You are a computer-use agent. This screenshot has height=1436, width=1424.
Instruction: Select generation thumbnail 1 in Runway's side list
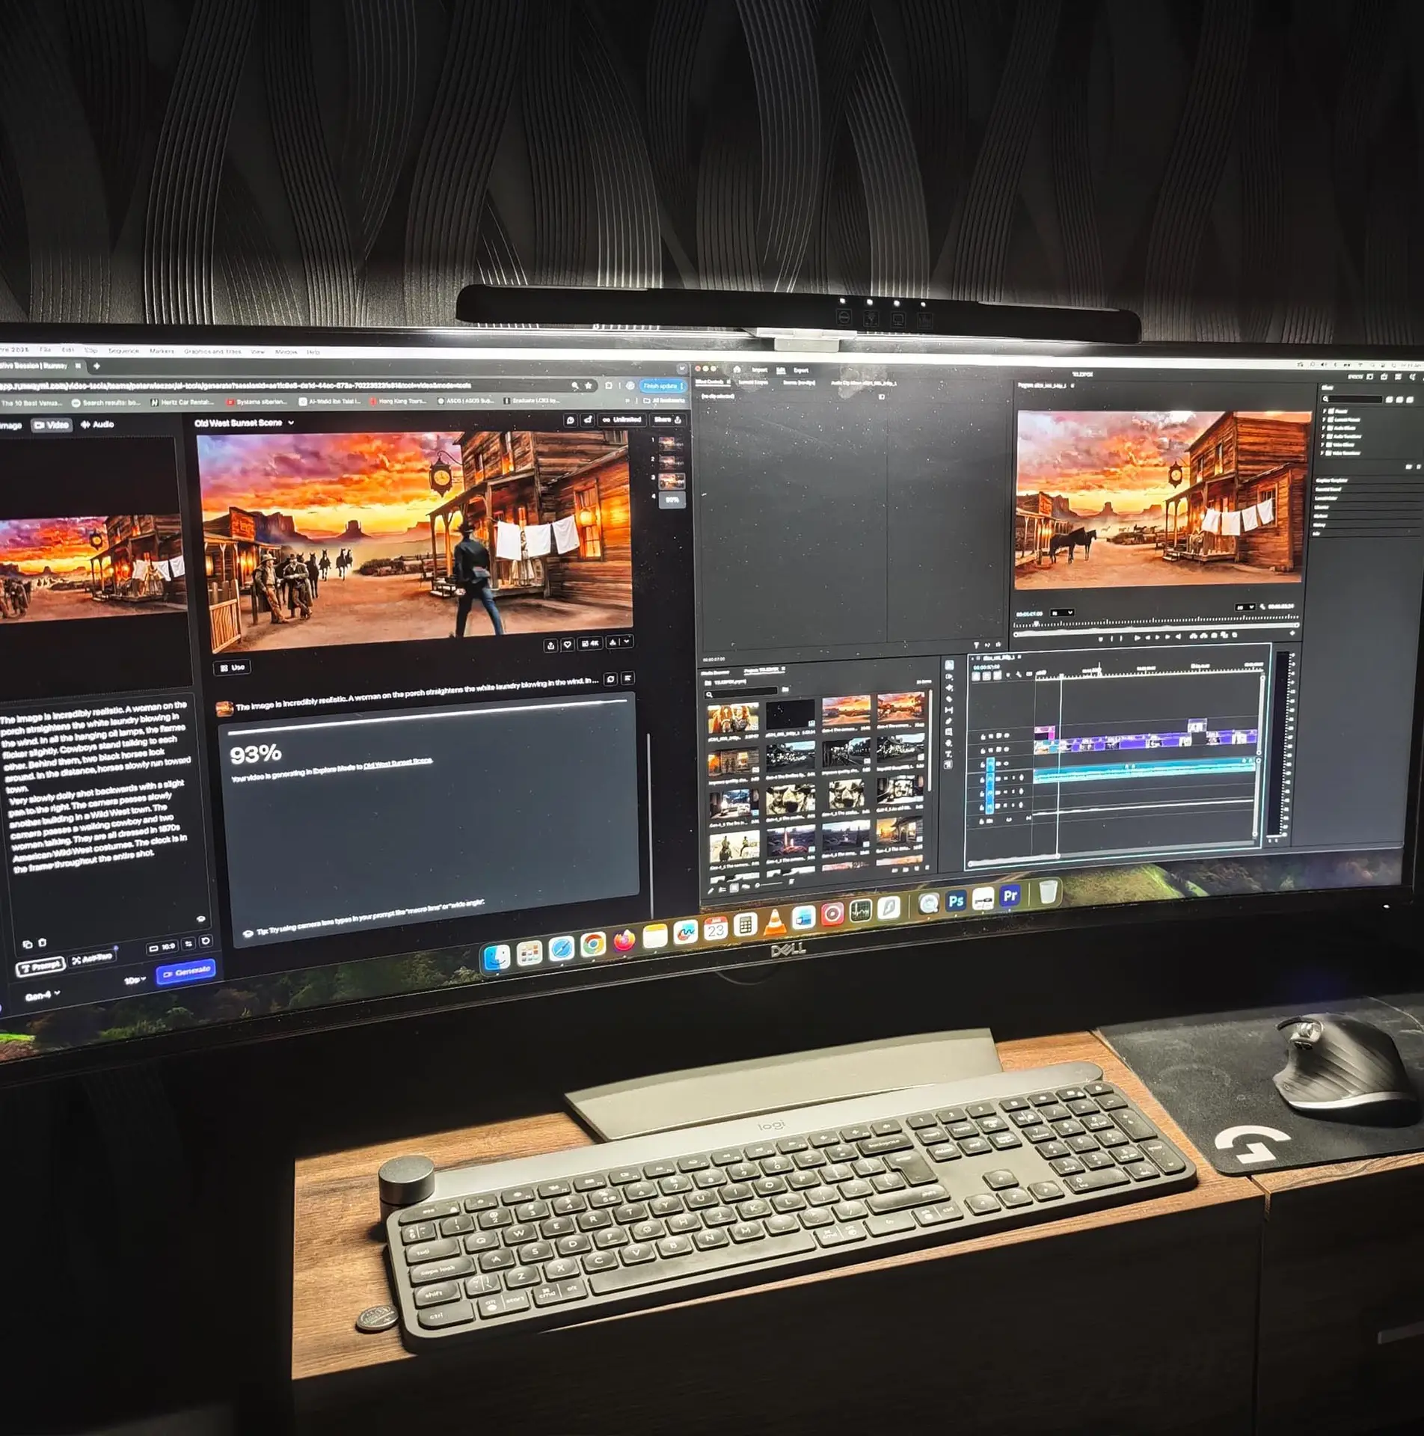click(670, 442)
